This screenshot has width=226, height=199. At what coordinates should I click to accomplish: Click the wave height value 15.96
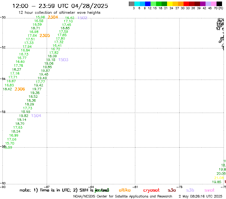40,17
